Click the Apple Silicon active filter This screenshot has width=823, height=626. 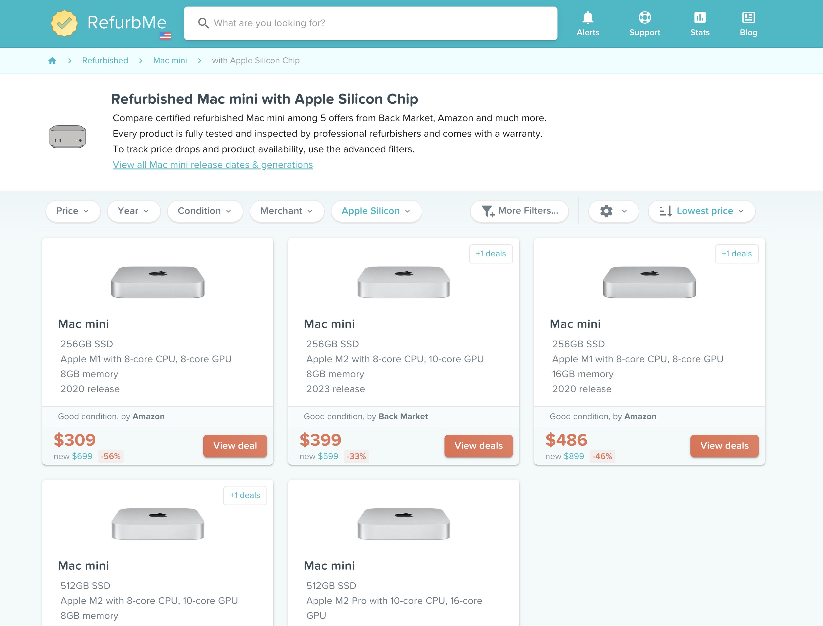pyautogui.click(x=376, y=211)
